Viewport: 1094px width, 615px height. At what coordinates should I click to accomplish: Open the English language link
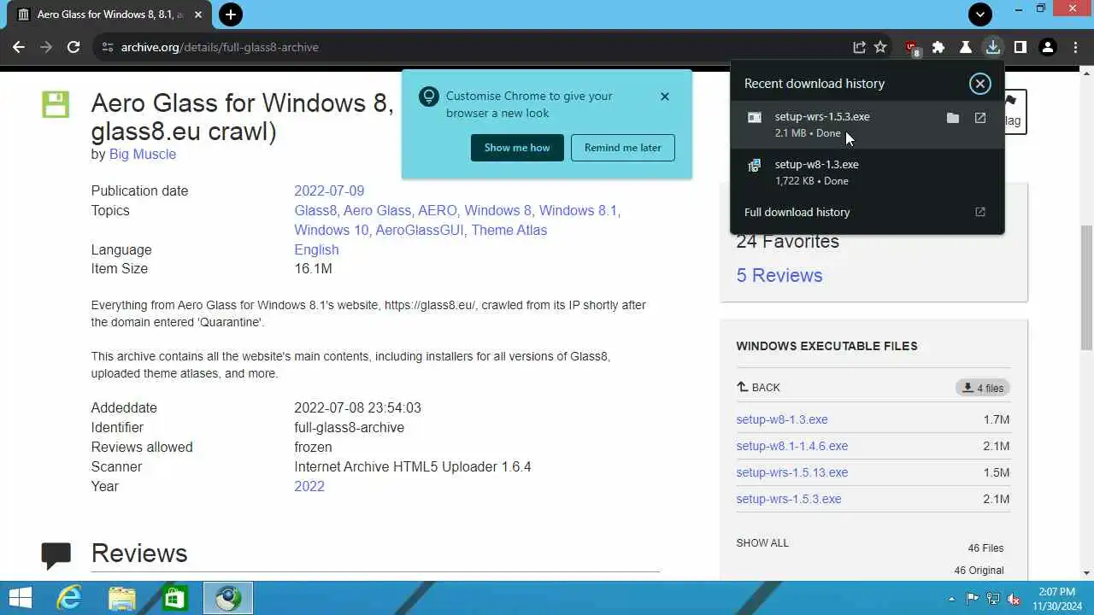tap(316, 249)
